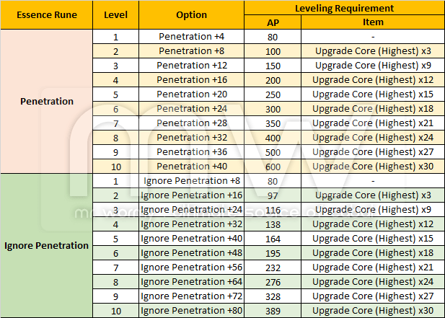Click the "Ignore Penetration +48" option cell

[191, 252]
